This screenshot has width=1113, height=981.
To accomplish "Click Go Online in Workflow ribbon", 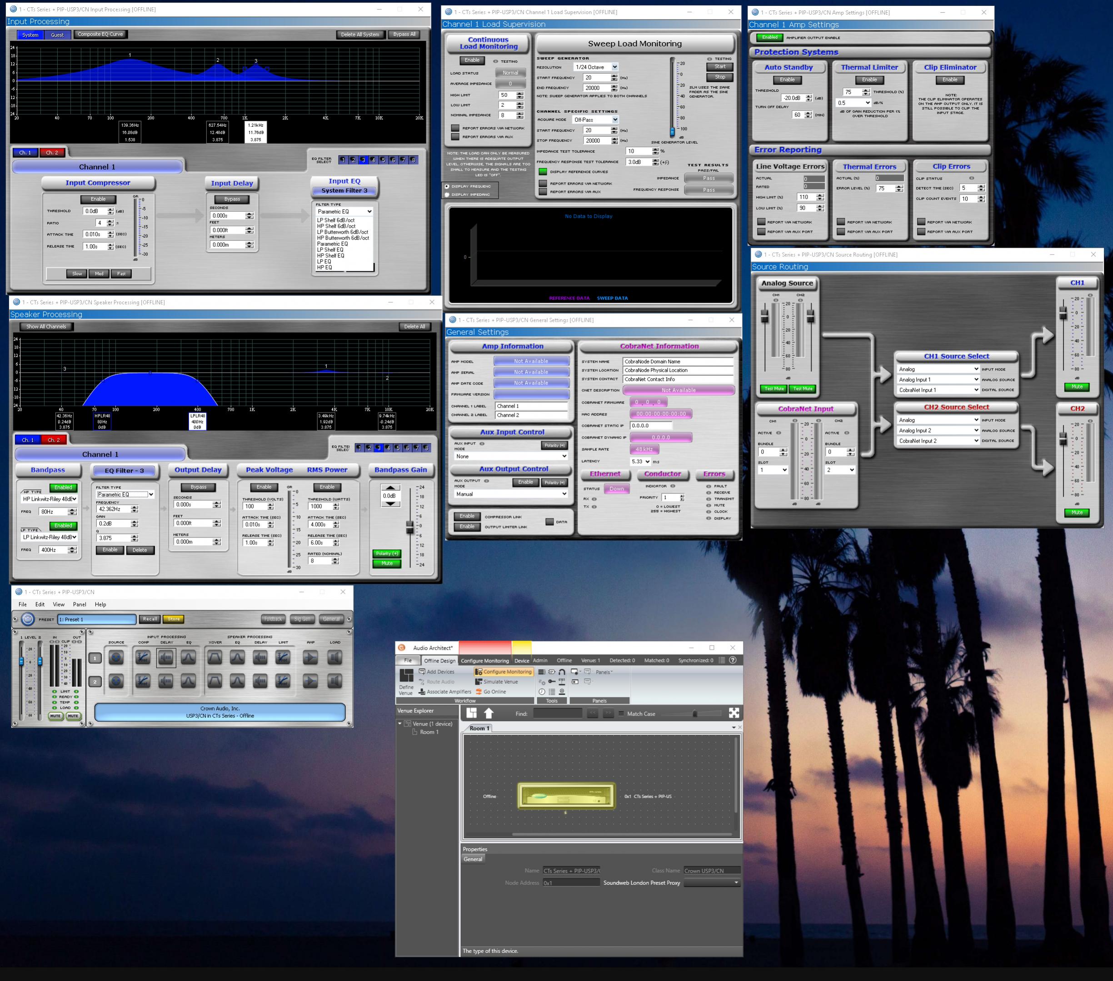I will [491, 692].
